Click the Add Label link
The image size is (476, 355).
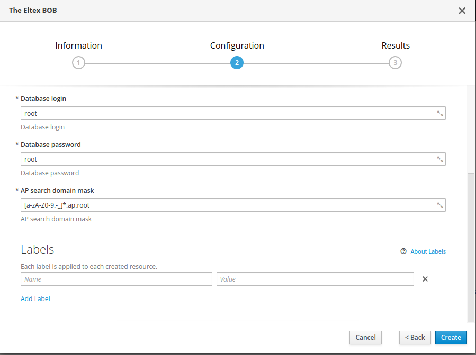coord(35,298)
